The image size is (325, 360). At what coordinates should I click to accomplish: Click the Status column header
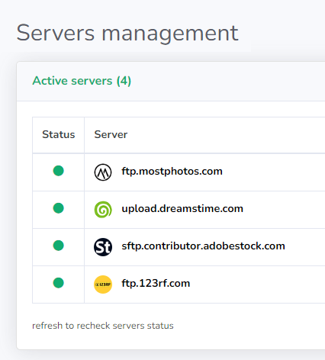pyautogui.click(x=59, y=134)
